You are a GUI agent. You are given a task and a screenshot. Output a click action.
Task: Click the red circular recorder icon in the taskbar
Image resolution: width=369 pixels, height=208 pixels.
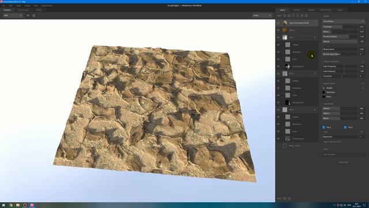[25, 205]
